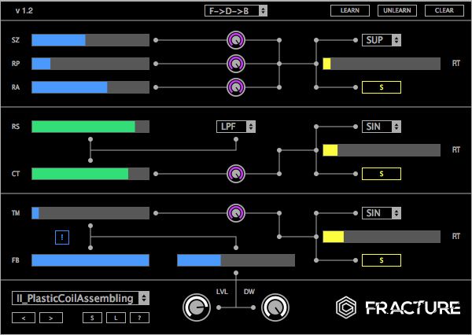Go to the next preset with > button
Screen dimensions: 472x335
(51, 318)
